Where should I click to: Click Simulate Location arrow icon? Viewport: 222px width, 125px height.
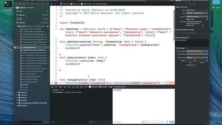(86, 87)
